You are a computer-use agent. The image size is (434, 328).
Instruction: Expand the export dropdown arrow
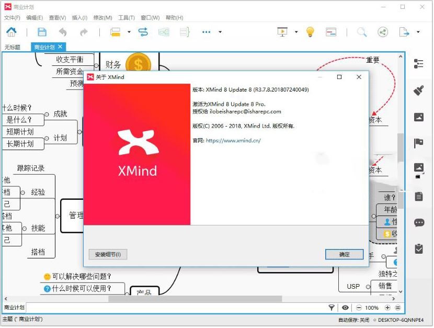pos(418,32)
